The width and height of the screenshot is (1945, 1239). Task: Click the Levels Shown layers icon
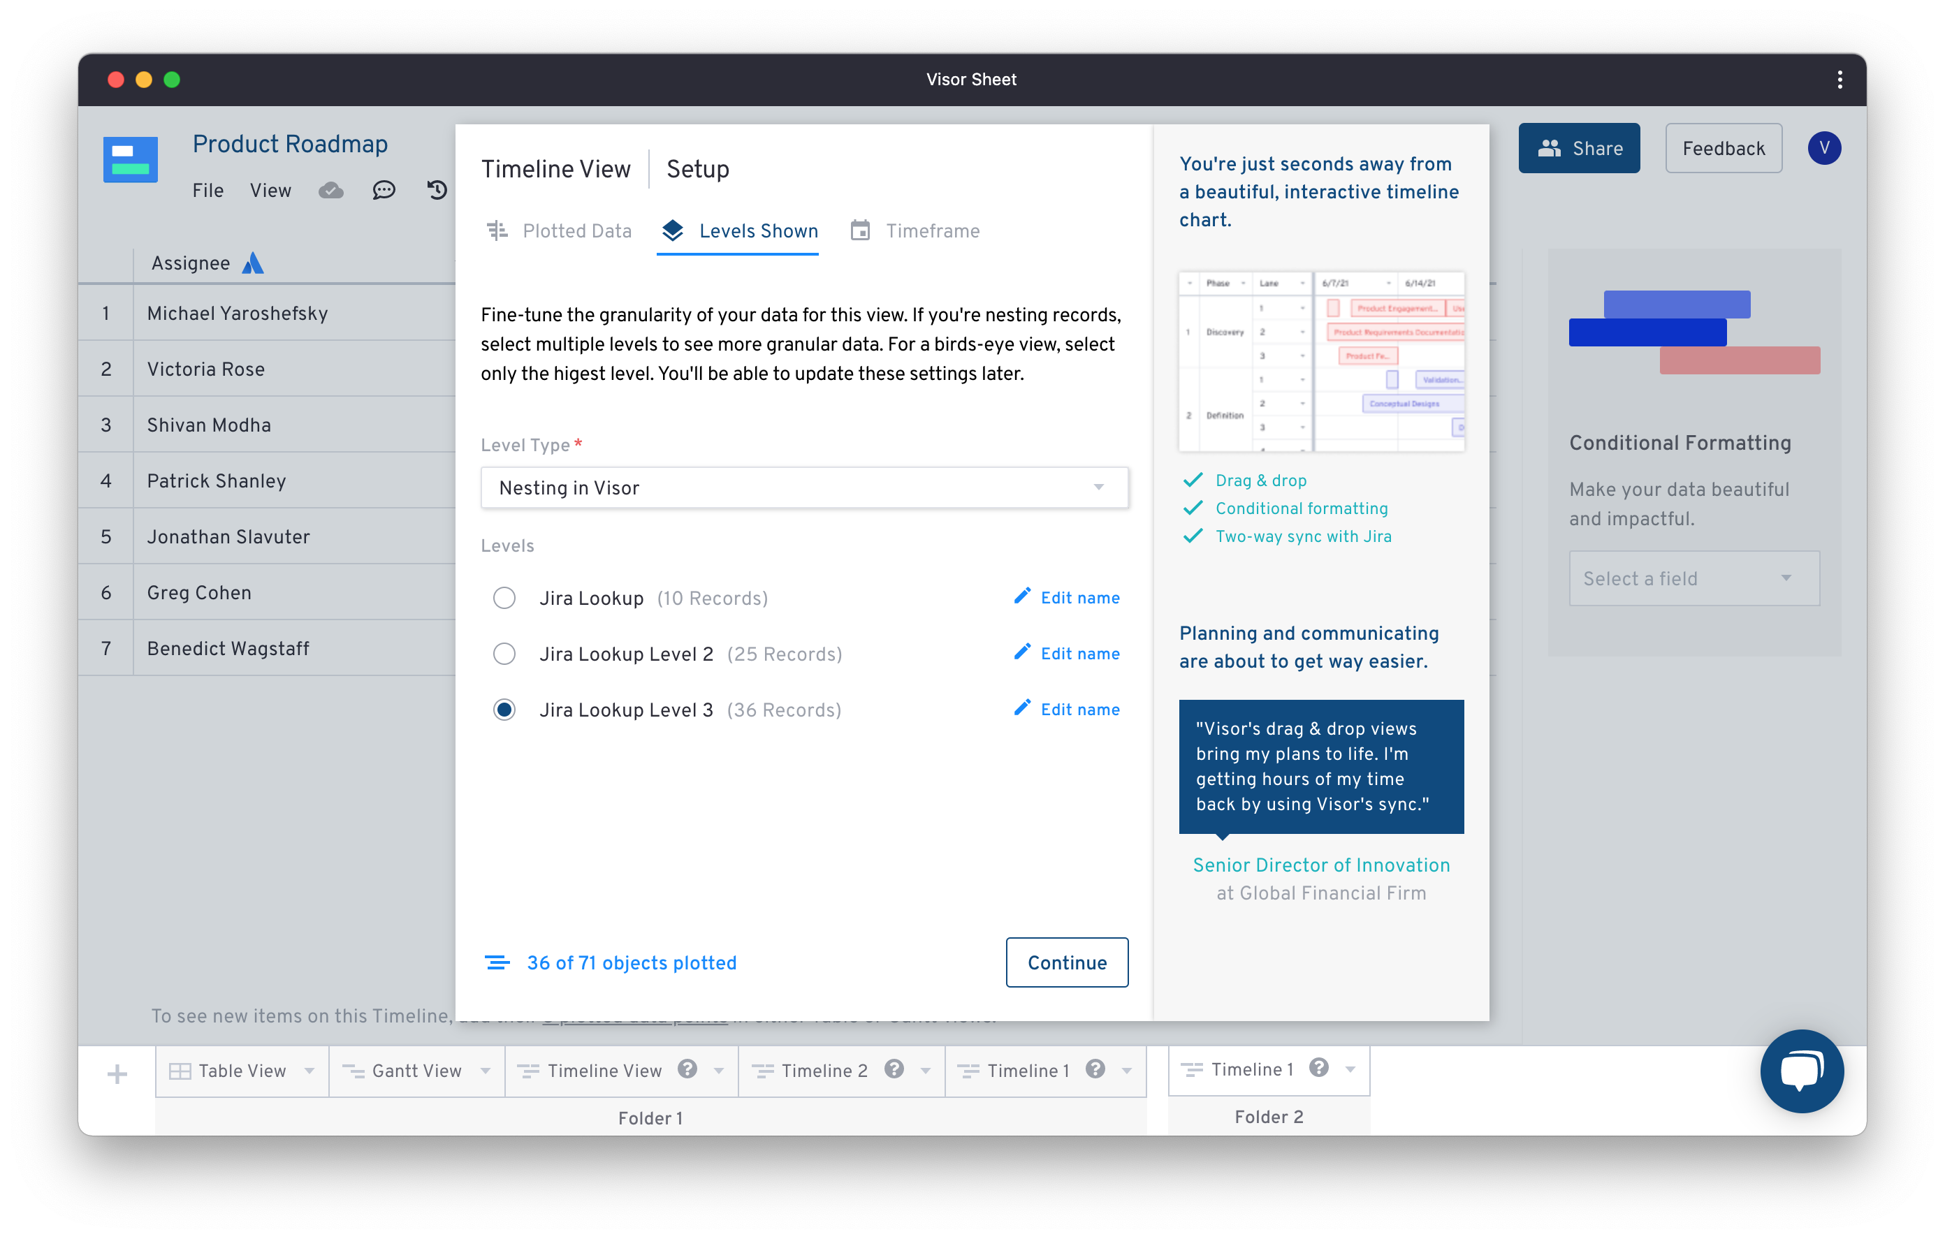673,231
